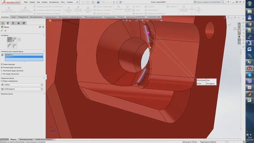Select the distance-distance chamfer type icon
The width and height of the screenshot is (254, 143).
[x=15, y=39]
